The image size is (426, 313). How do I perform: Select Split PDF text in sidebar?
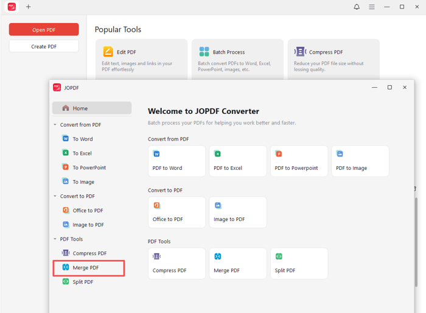coord(83,282)
